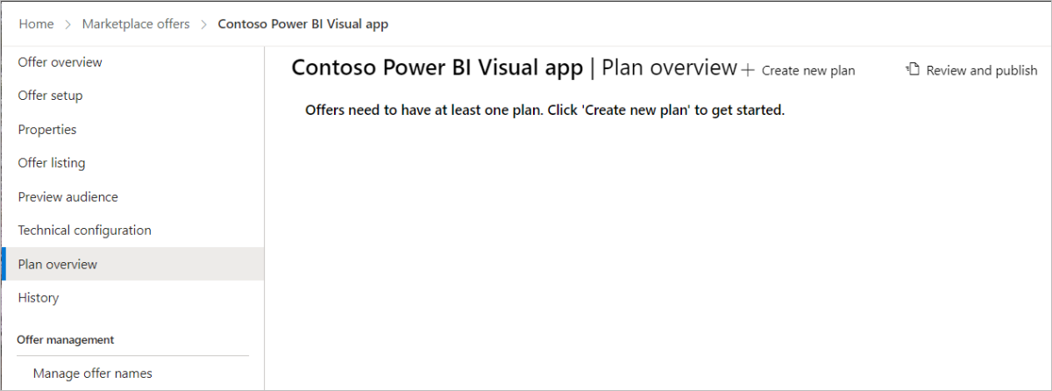Click the plus icon beside Create new plan
The image size is (1052, 391).
tap(748, 70)
